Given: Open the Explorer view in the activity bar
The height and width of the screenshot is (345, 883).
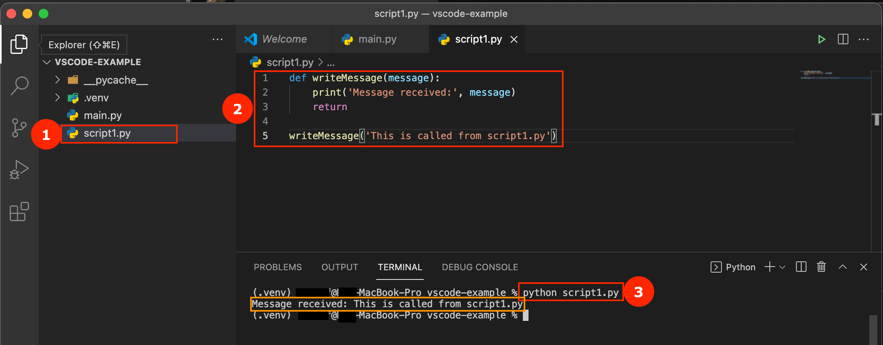Looking at the screenshot, I should pyautogui.click(x=19, y=44).
